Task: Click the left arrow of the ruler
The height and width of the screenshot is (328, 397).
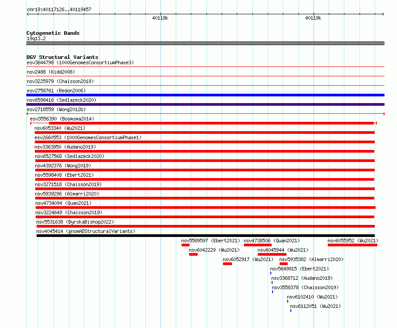Action: (x=28, y=14)
